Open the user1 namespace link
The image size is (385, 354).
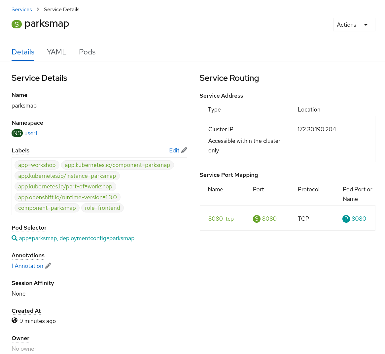coord(31,133)
